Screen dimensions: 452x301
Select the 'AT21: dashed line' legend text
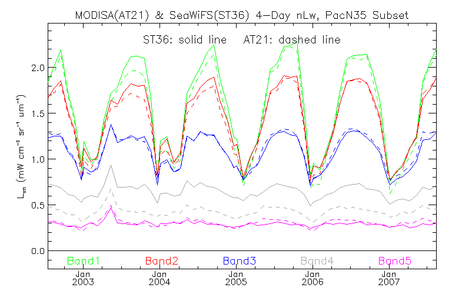point(292,40)
